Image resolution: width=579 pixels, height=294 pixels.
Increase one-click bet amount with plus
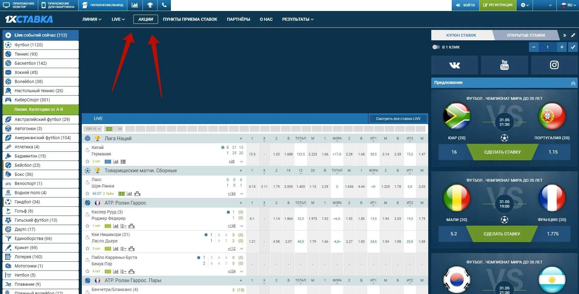(x=562, y=47)
